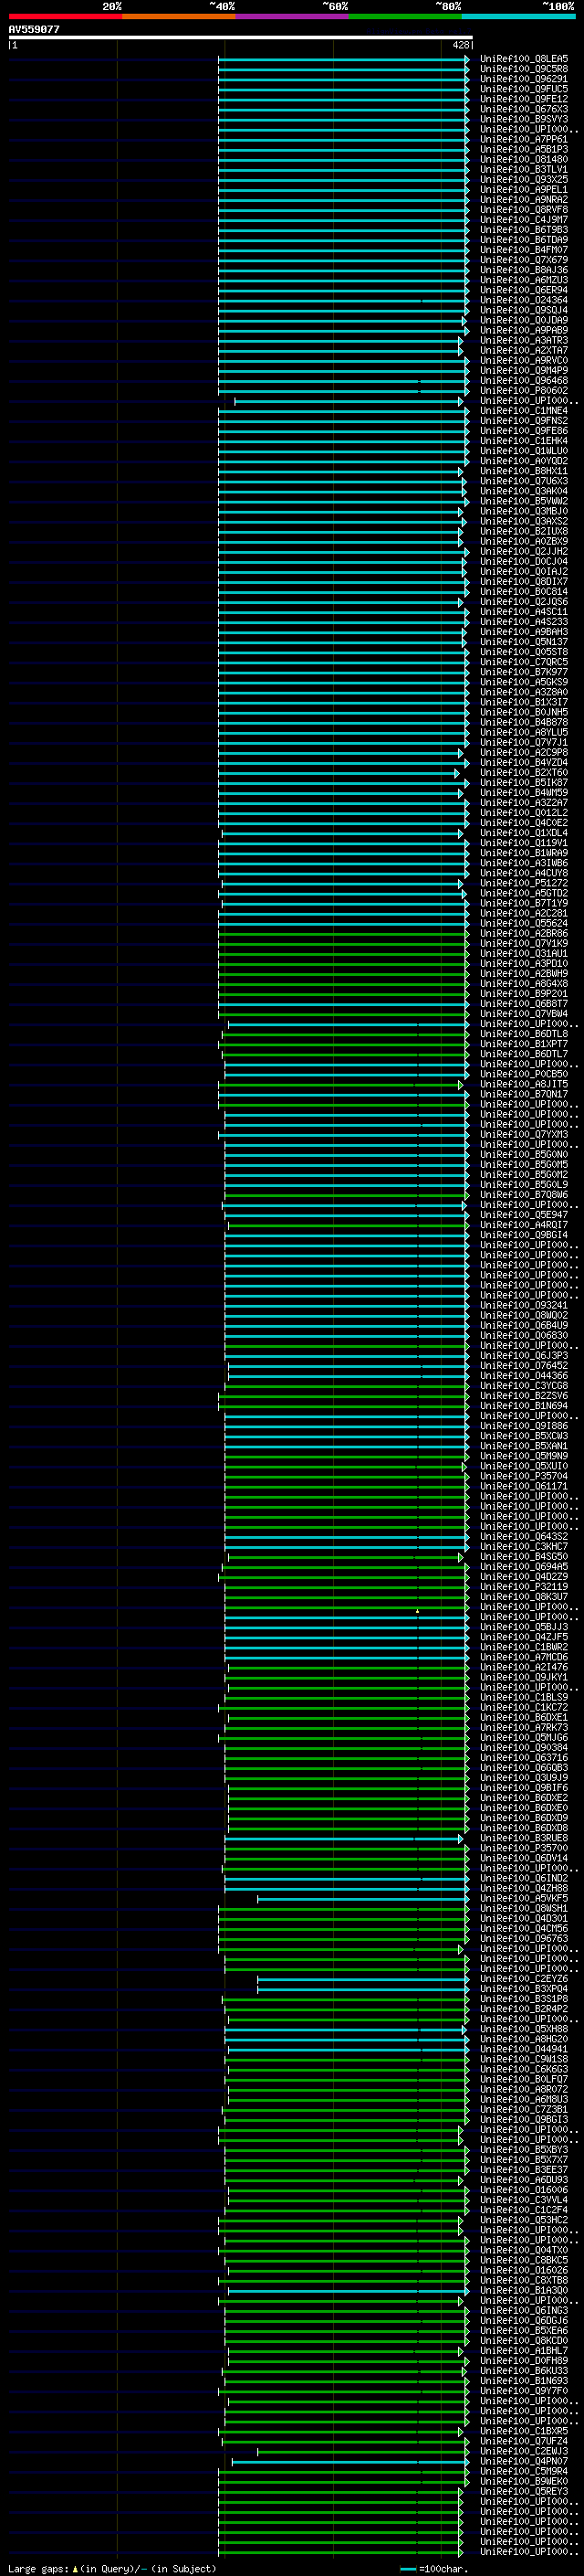Select the UniRef100_A5B1P3 label
This screenshot has width=584, height=2576.
(524, 149)
